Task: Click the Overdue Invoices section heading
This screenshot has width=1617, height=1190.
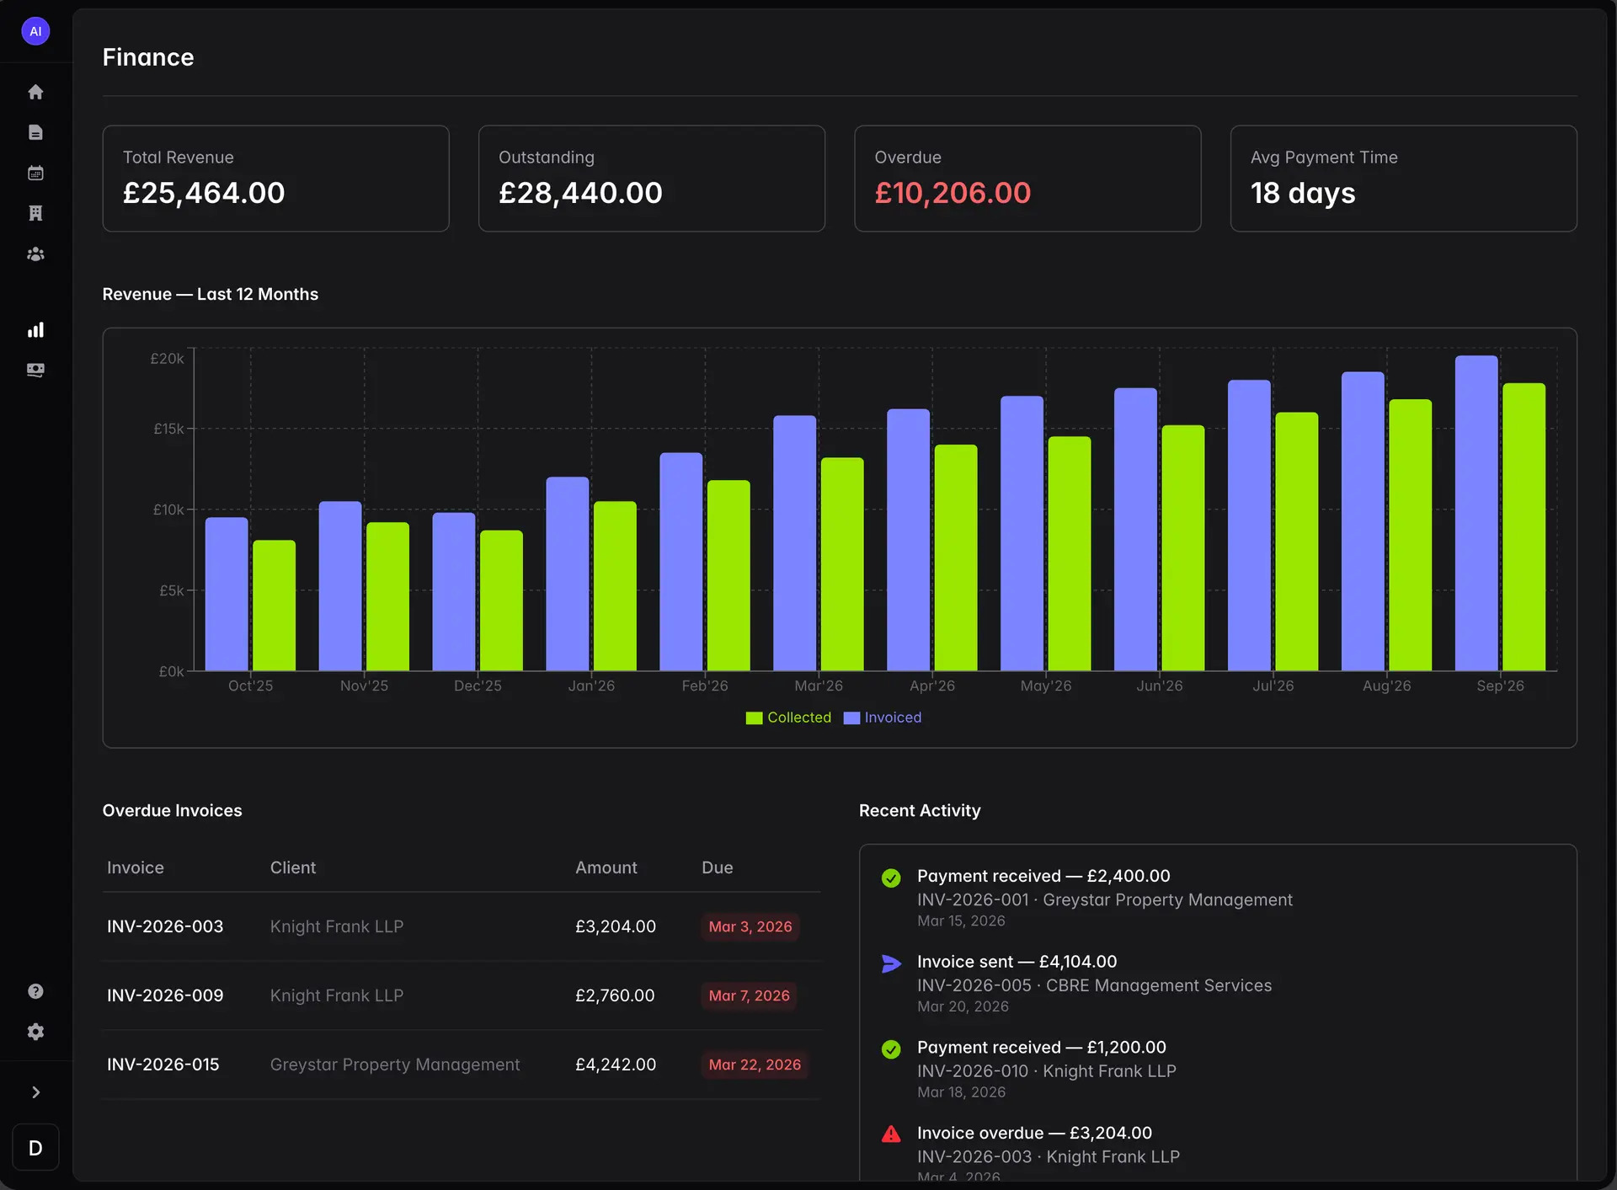Action: point(173,810)
